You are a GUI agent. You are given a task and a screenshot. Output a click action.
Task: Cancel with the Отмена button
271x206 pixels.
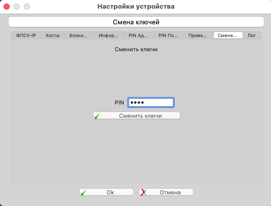166,192
